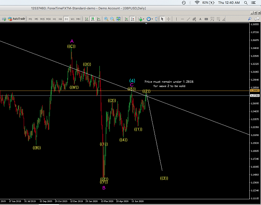Select the yellow ((4)) wave label
261x205 pixels.
[123, 140]
